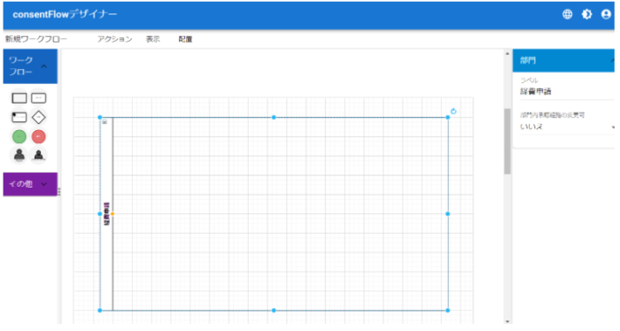Click the ラベル input field

567,92
